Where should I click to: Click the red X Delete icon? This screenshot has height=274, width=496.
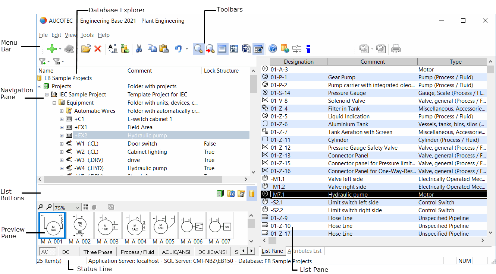tap(98, 49)
